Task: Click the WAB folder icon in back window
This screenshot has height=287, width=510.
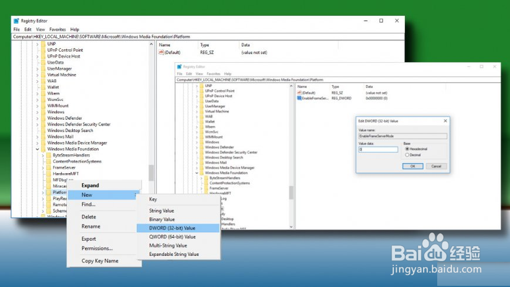Action: pyautogui.click(x=202, y=116)
